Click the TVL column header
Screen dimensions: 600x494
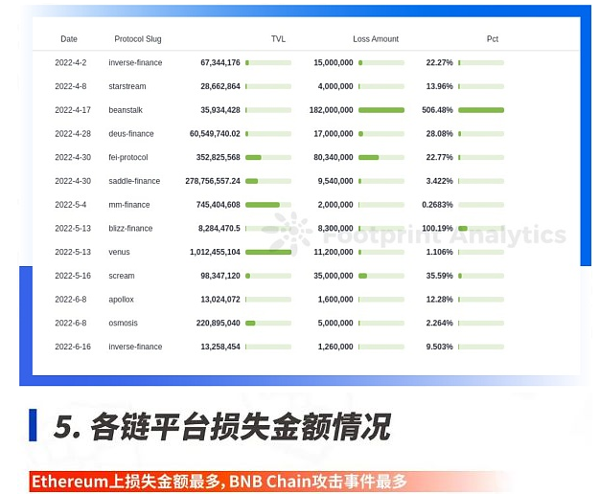pyautogui.click(x=278, y=39)
